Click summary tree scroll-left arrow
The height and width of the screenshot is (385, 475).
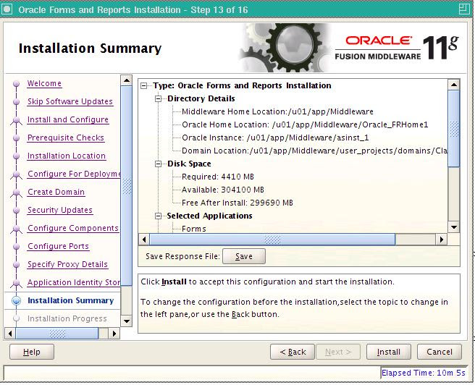pos(144,240)
